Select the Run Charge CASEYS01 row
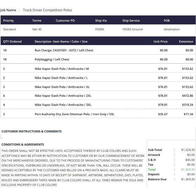The width and height of the screenshot is (196, 196). click(98, 50)
